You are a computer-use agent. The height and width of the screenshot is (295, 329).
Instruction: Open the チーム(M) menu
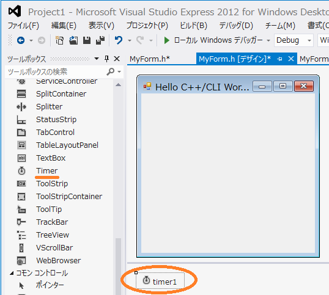tap(280, 26)
